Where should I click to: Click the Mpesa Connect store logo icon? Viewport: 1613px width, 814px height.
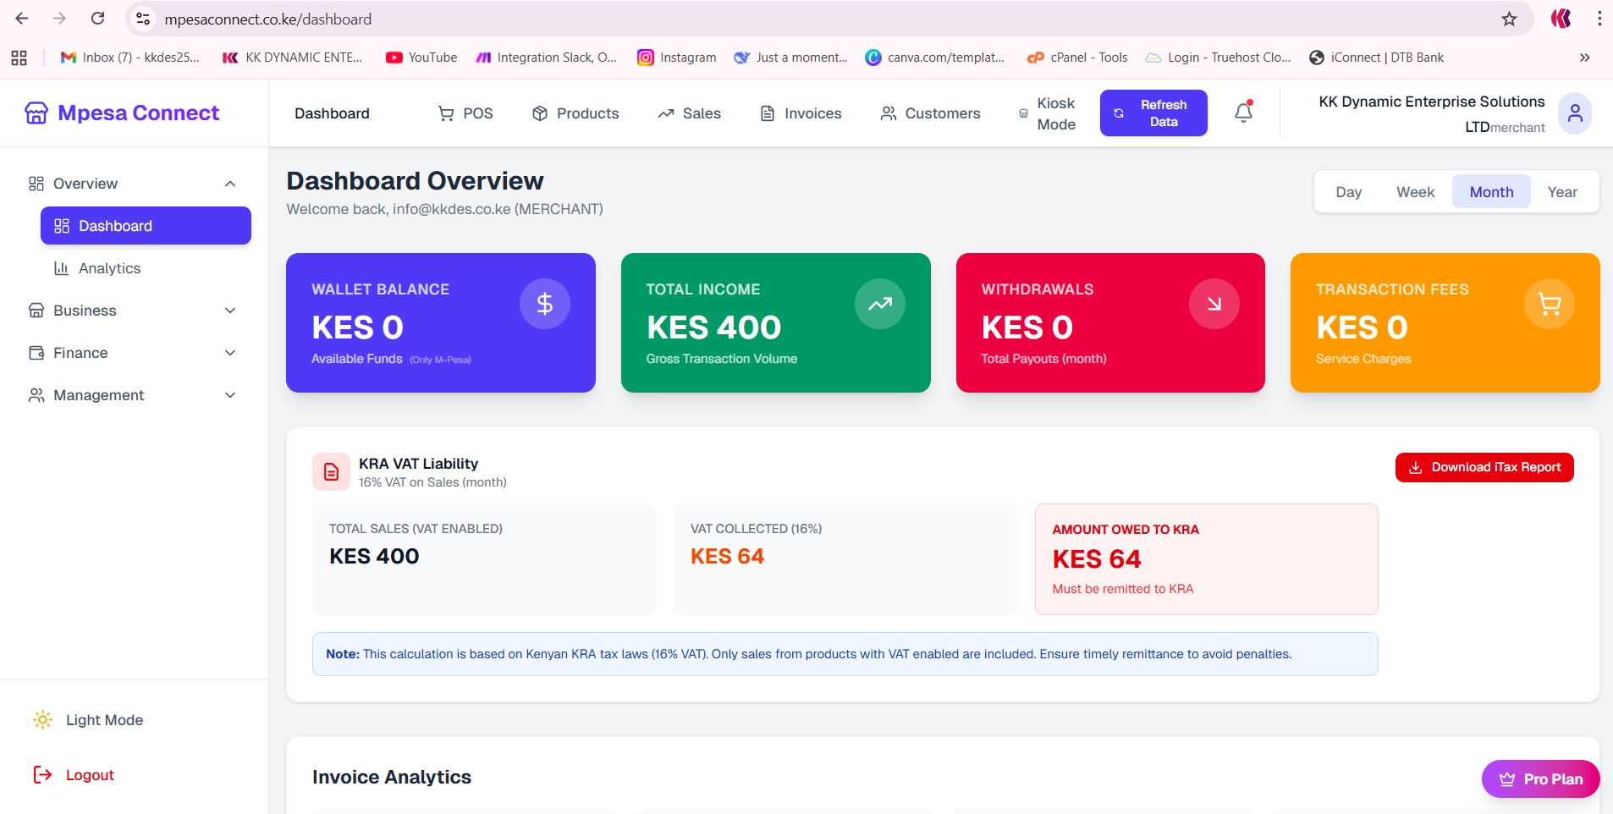36,113
